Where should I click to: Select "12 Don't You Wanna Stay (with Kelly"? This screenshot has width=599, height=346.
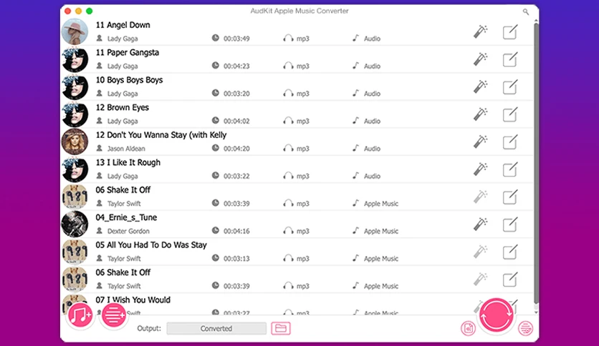point(160,135)
